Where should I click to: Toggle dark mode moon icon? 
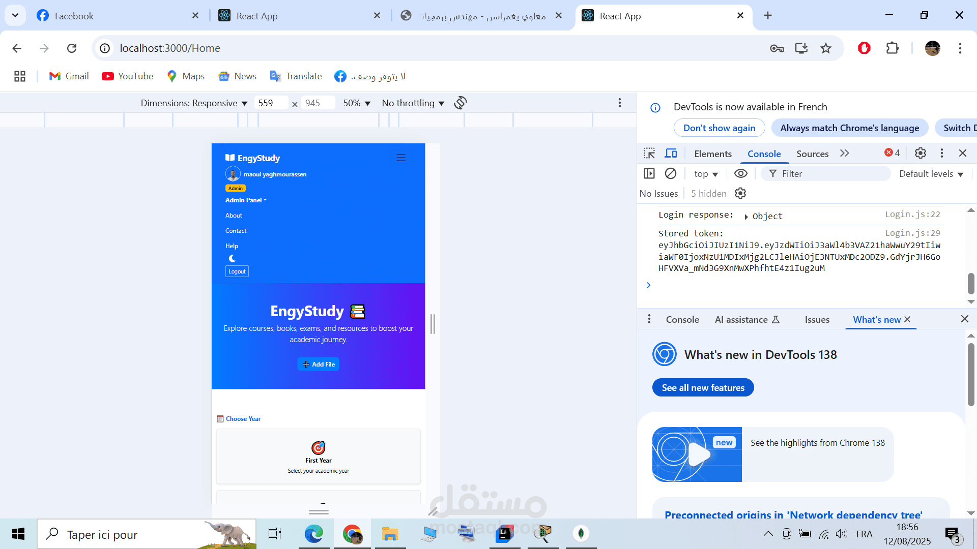pos(232,258)
